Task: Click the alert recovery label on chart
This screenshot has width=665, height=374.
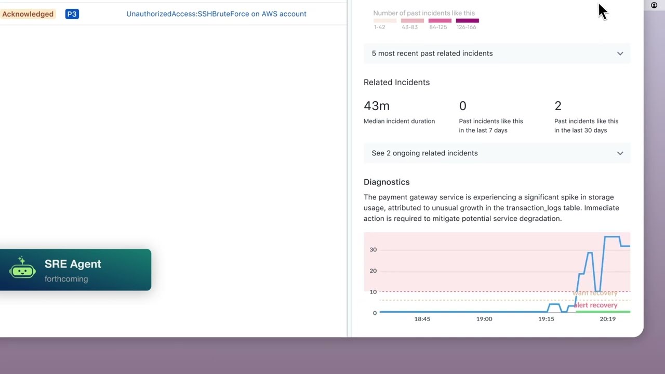Action: 596,305
